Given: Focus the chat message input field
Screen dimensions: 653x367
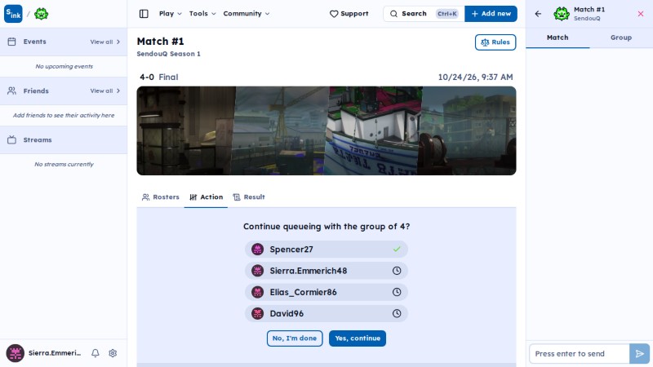Looking at the screenshot, I should point(580,354).
